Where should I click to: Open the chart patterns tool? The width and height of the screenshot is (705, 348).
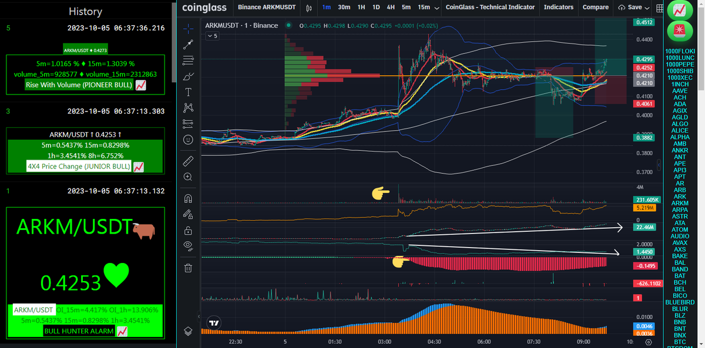coord(188,107)
